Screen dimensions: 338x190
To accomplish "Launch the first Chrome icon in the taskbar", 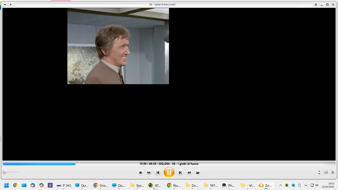I will (15, 186).
